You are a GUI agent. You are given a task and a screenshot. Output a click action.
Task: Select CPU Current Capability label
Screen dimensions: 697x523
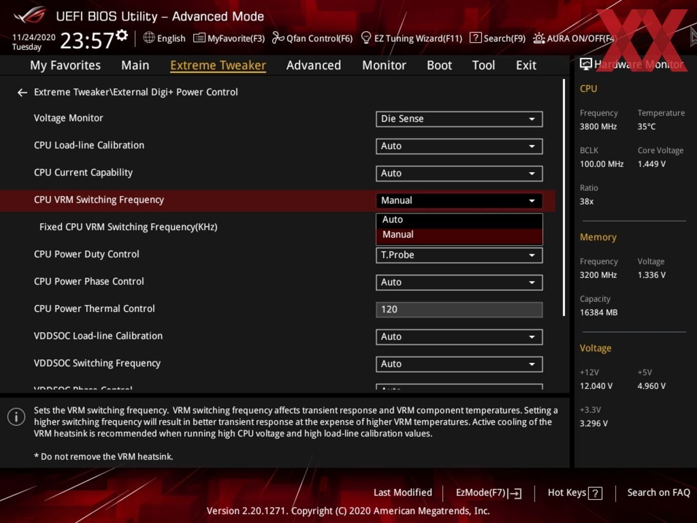[x=83, y=173]
